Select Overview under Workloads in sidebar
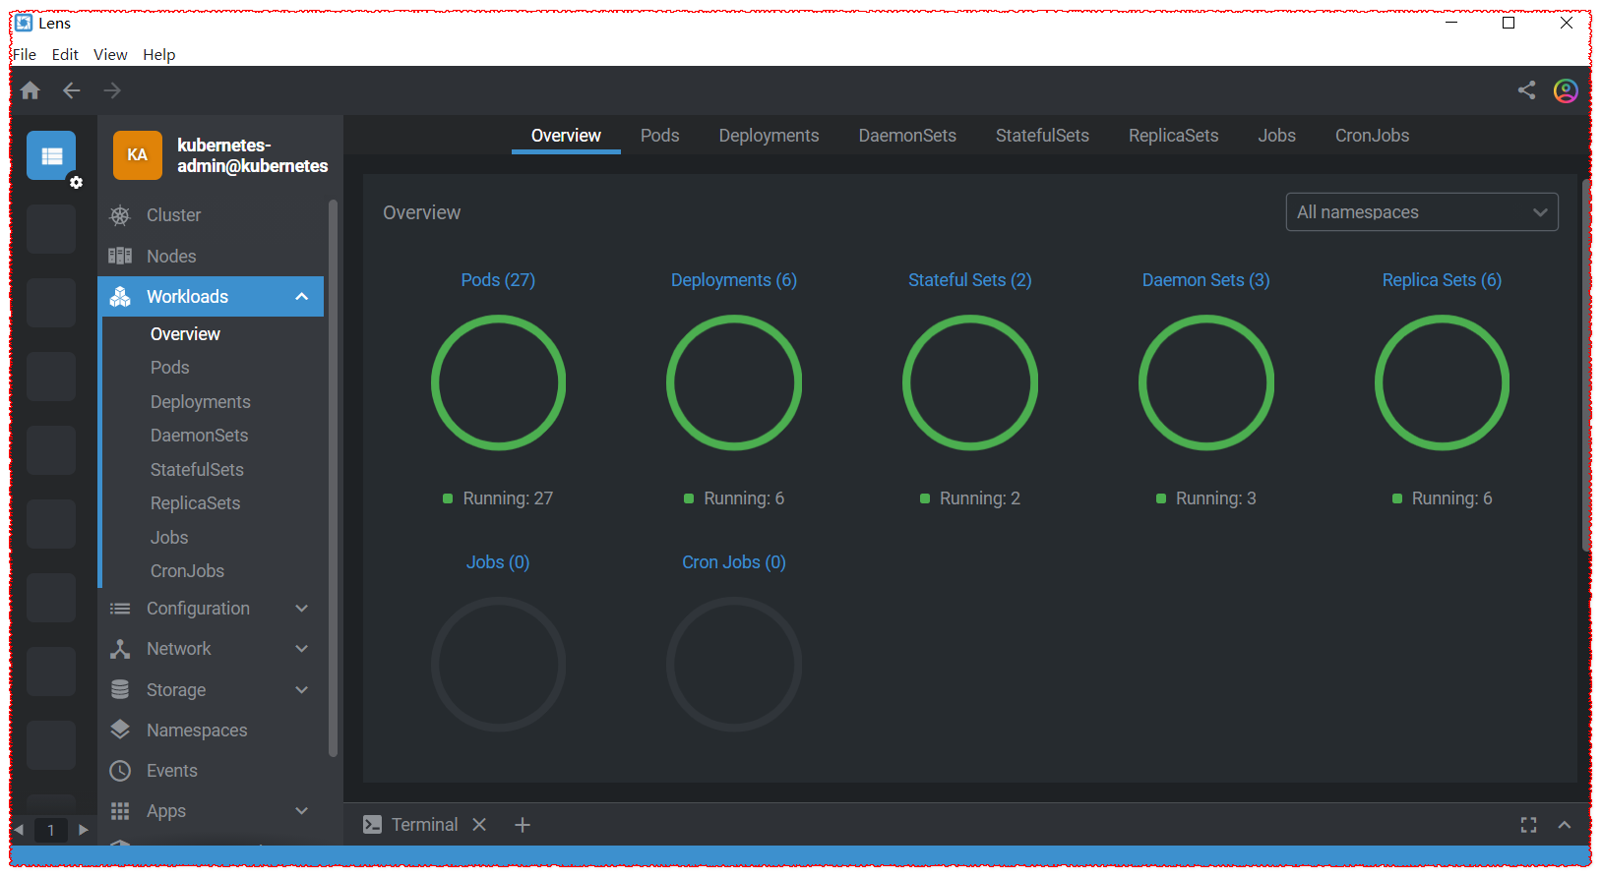Viewport: 1602px width, 877px height. point(185,334)
